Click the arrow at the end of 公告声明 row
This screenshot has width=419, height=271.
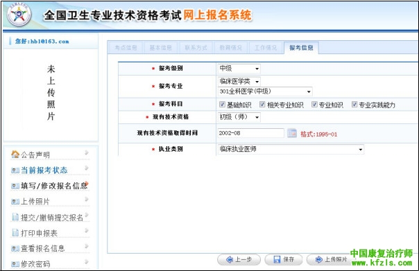(x=87, y=152)
